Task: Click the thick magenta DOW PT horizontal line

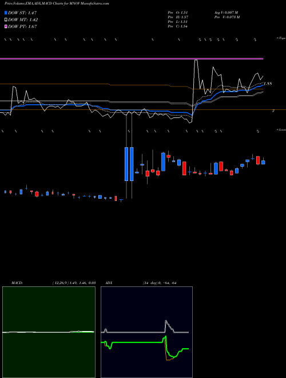Action: [132, 58]
